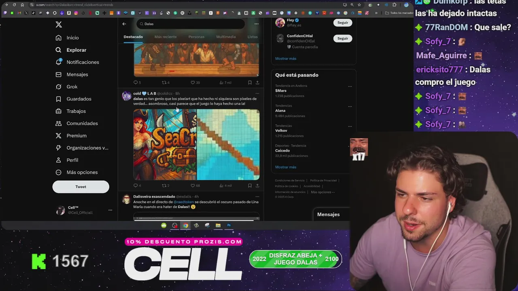
Task: Click the back arrow beside search box
Action: coord(124,24)
